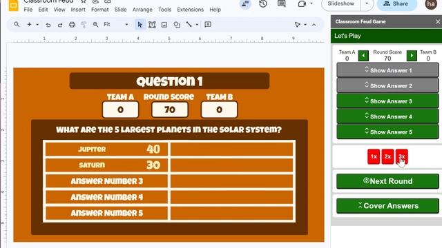Choose the select cursor tool
The width and height of the screenshot is (442, 248).
140,25
